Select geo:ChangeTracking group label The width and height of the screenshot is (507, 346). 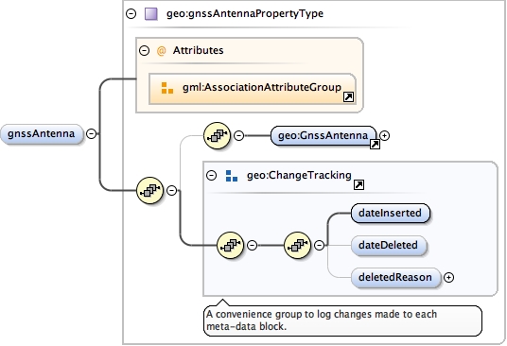(x=299, y=176)
